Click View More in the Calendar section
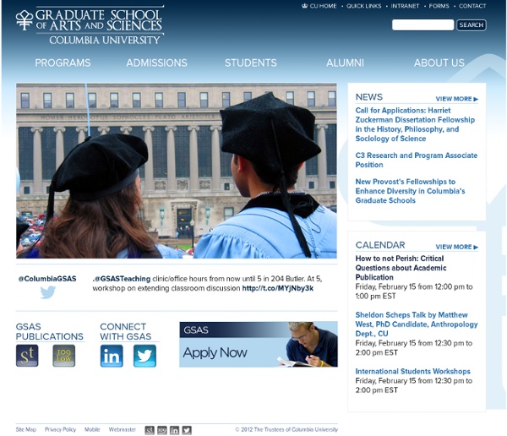The image size is (507, 436). click(x=456, y=247)
